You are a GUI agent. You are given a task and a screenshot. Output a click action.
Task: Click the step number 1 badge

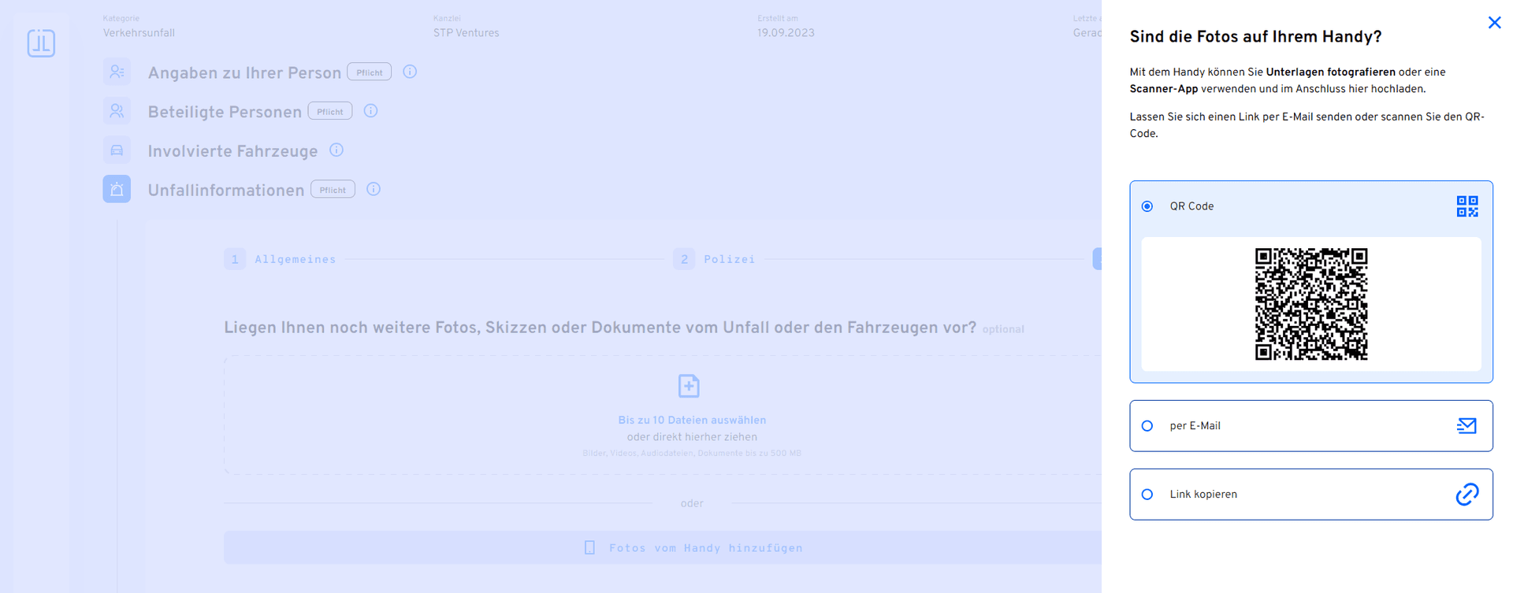pos(235,259)
